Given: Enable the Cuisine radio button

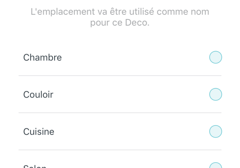Looking at the screenshot, I should coord(215,132).
